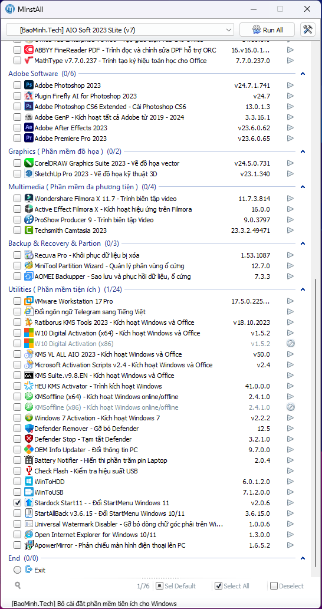322x609 pixels.
Task: Click the WinToHDD icon
Action: (x=29, y=481)
